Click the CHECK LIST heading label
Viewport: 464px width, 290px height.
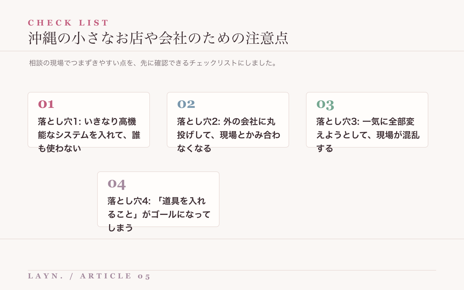68,23
